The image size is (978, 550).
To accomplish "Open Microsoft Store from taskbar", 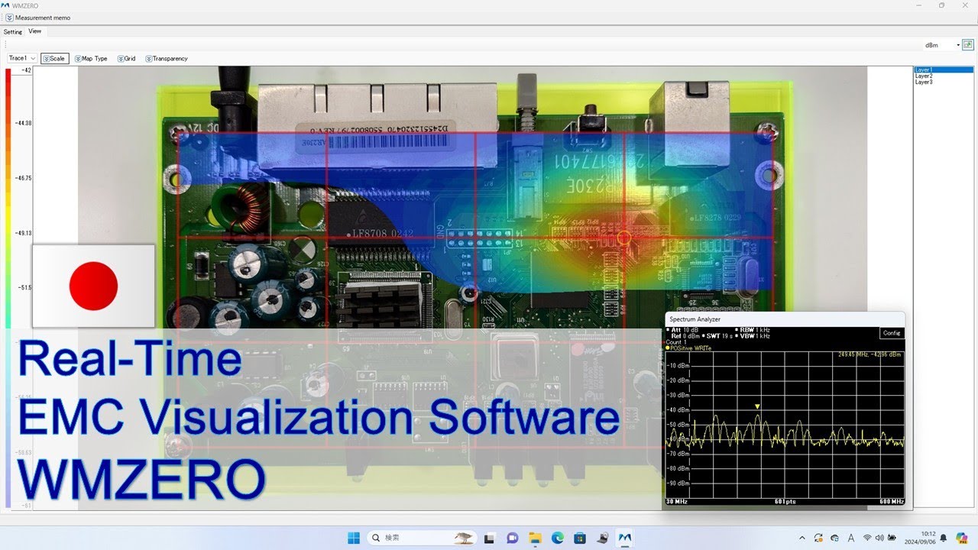I will coord(580,538).
